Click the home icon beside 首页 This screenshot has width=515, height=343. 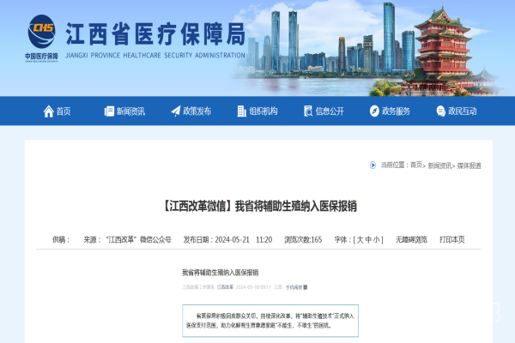(48, 111)
